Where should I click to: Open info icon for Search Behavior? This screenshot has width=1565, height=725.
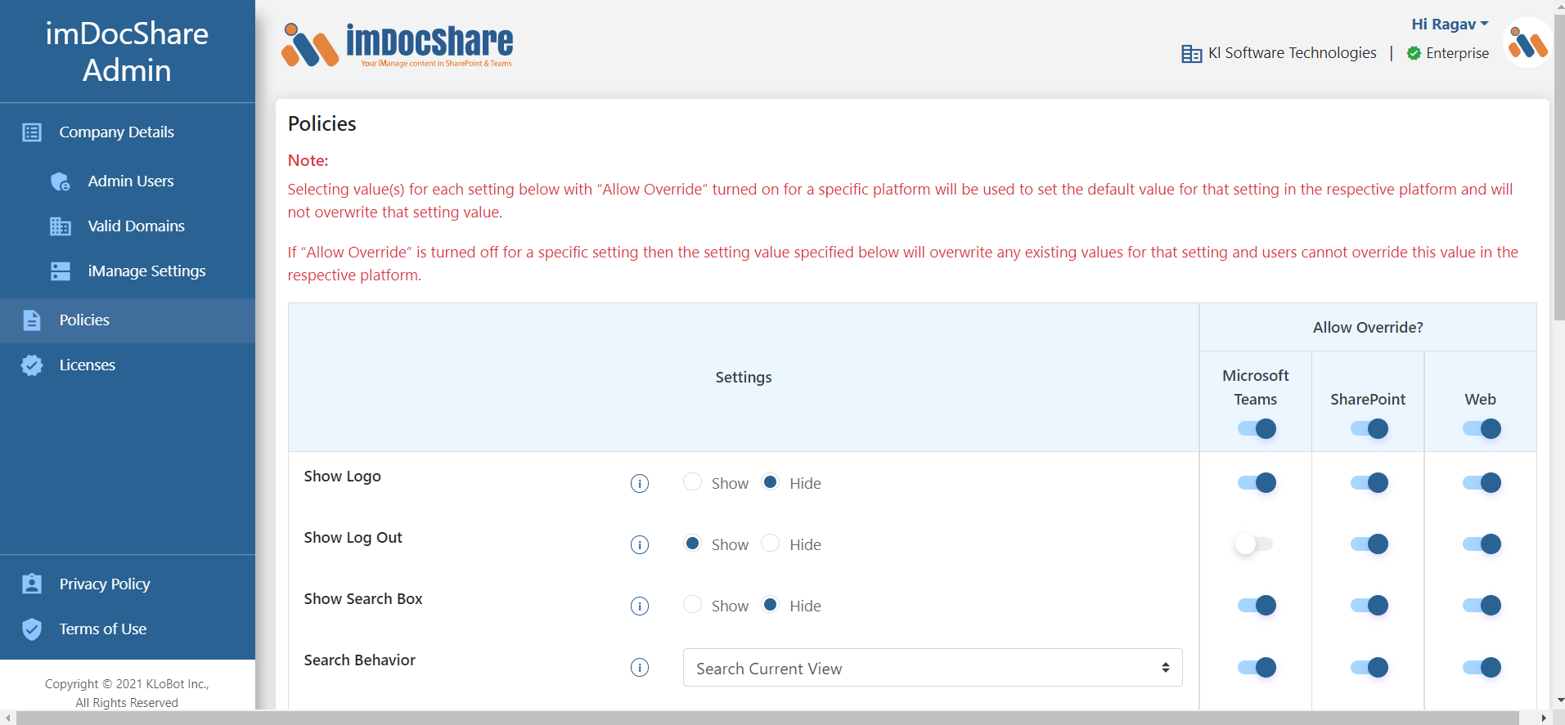coord(640,668)
